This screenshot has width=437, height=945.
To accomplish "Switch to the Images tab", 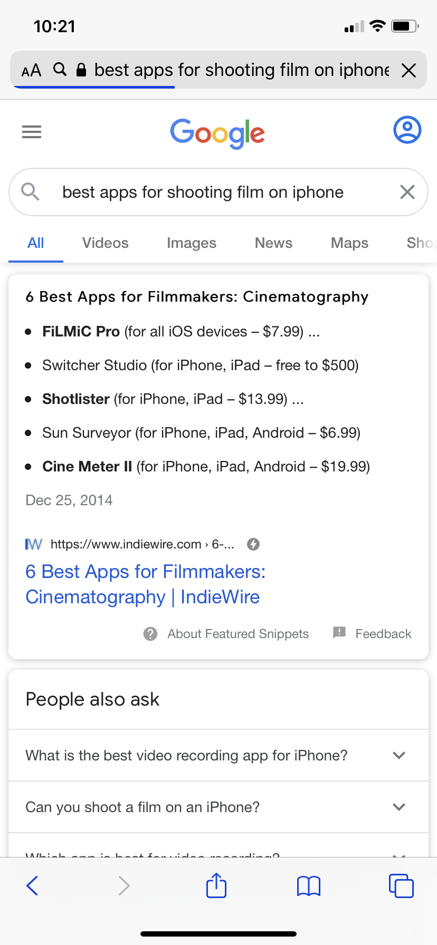I will coord(192,243).
